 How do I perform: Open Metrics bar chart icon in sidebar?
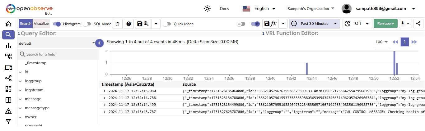tap(8, 46)
